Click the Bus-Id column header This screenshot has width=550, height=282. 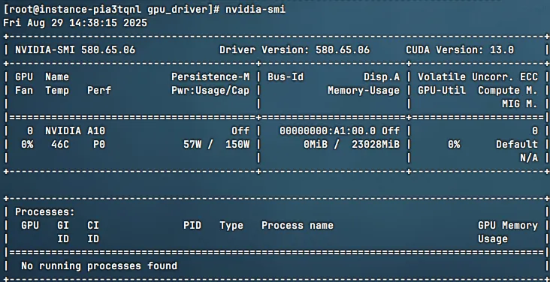(x=286, y=77)
